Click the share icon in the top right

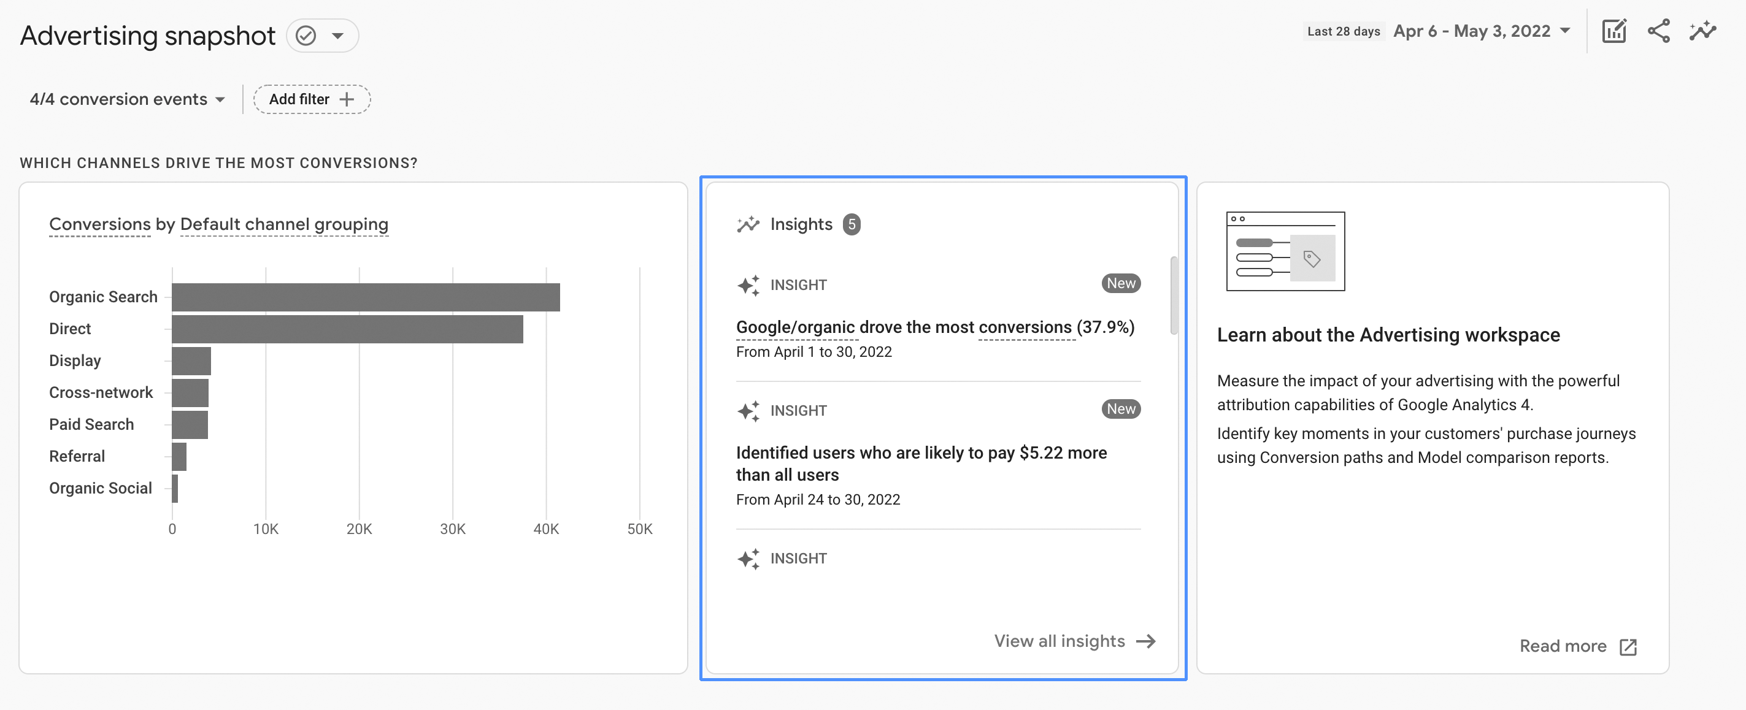(x=1661, y=31)
